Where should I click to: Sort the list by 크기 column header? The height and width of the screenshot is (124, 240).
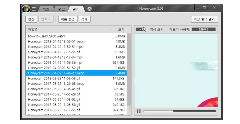[121, 29]
